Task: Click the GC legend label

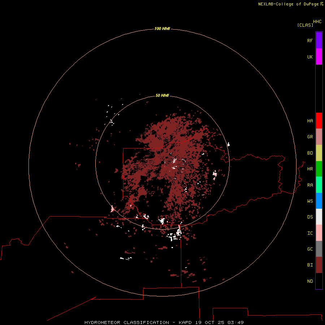Action: [310, 249]
